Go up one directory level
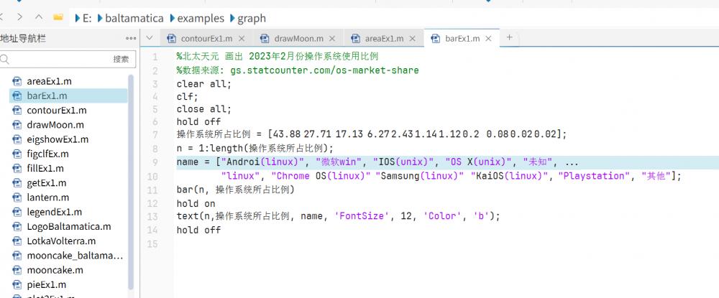This screenshot has width=719, height=298. tap(38, 17)
